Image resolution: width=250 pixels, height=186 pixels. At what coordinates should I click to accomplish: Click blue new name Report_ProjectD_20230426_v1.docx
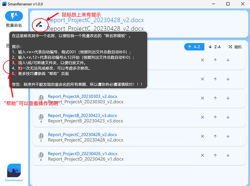pos(83,154)
